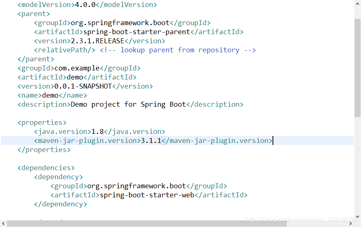
Task: Click the closing maven-jar-plugin.version tag
Action: pos(217,140)
